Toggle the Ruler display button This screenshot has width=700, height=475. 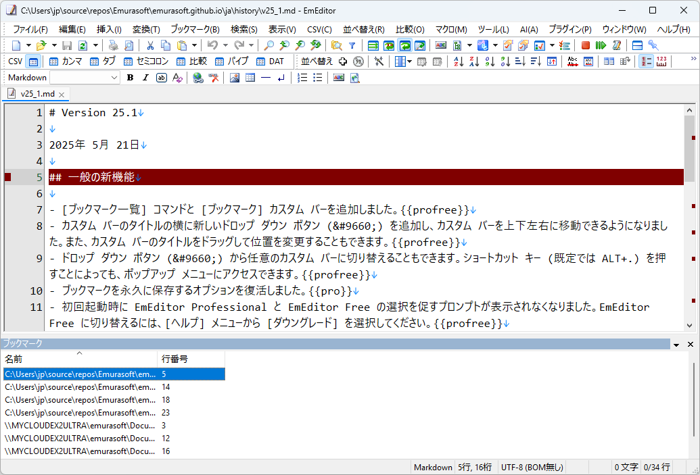661,61
